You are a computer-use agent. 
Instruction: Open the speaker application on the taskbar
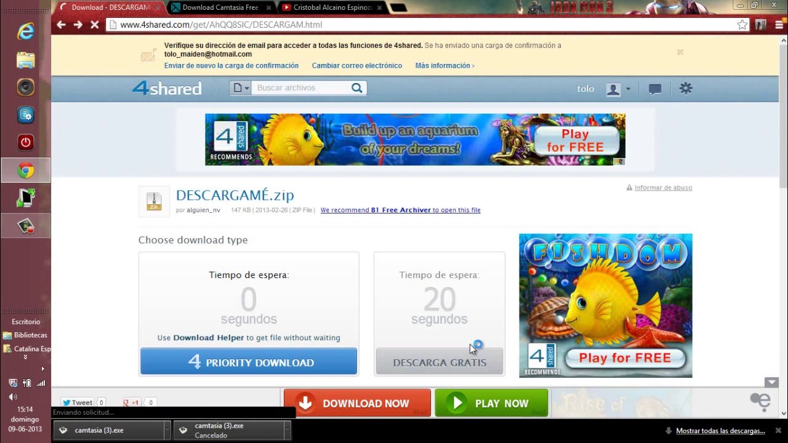(26, 87)
